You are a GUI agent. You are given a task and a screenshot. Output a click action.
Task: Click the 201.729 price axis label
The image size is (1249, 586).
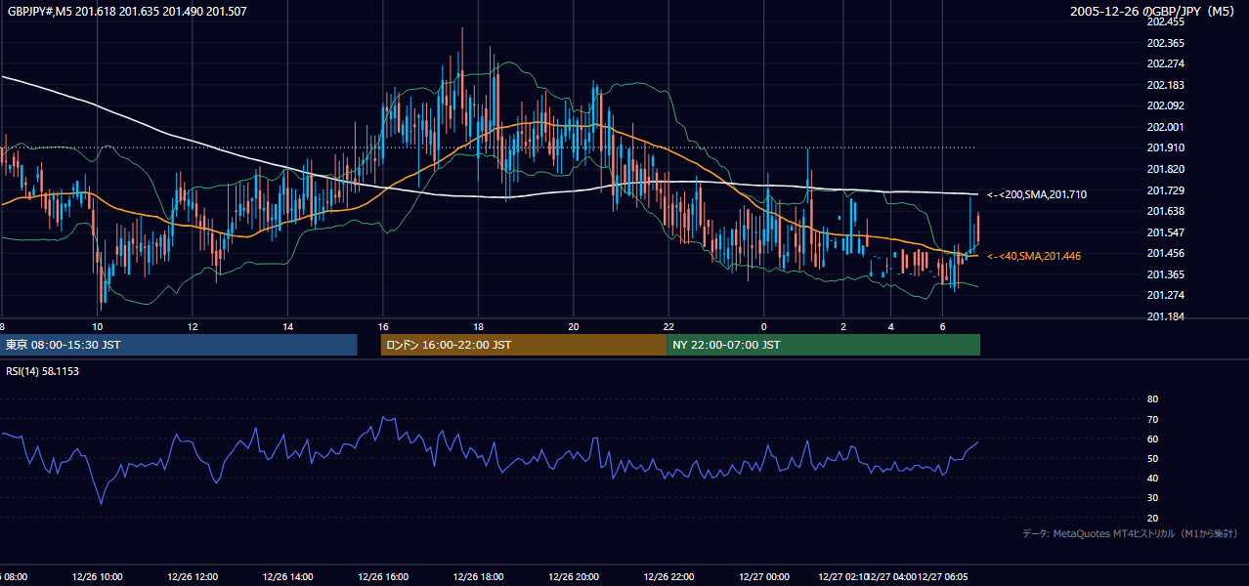1165,190
